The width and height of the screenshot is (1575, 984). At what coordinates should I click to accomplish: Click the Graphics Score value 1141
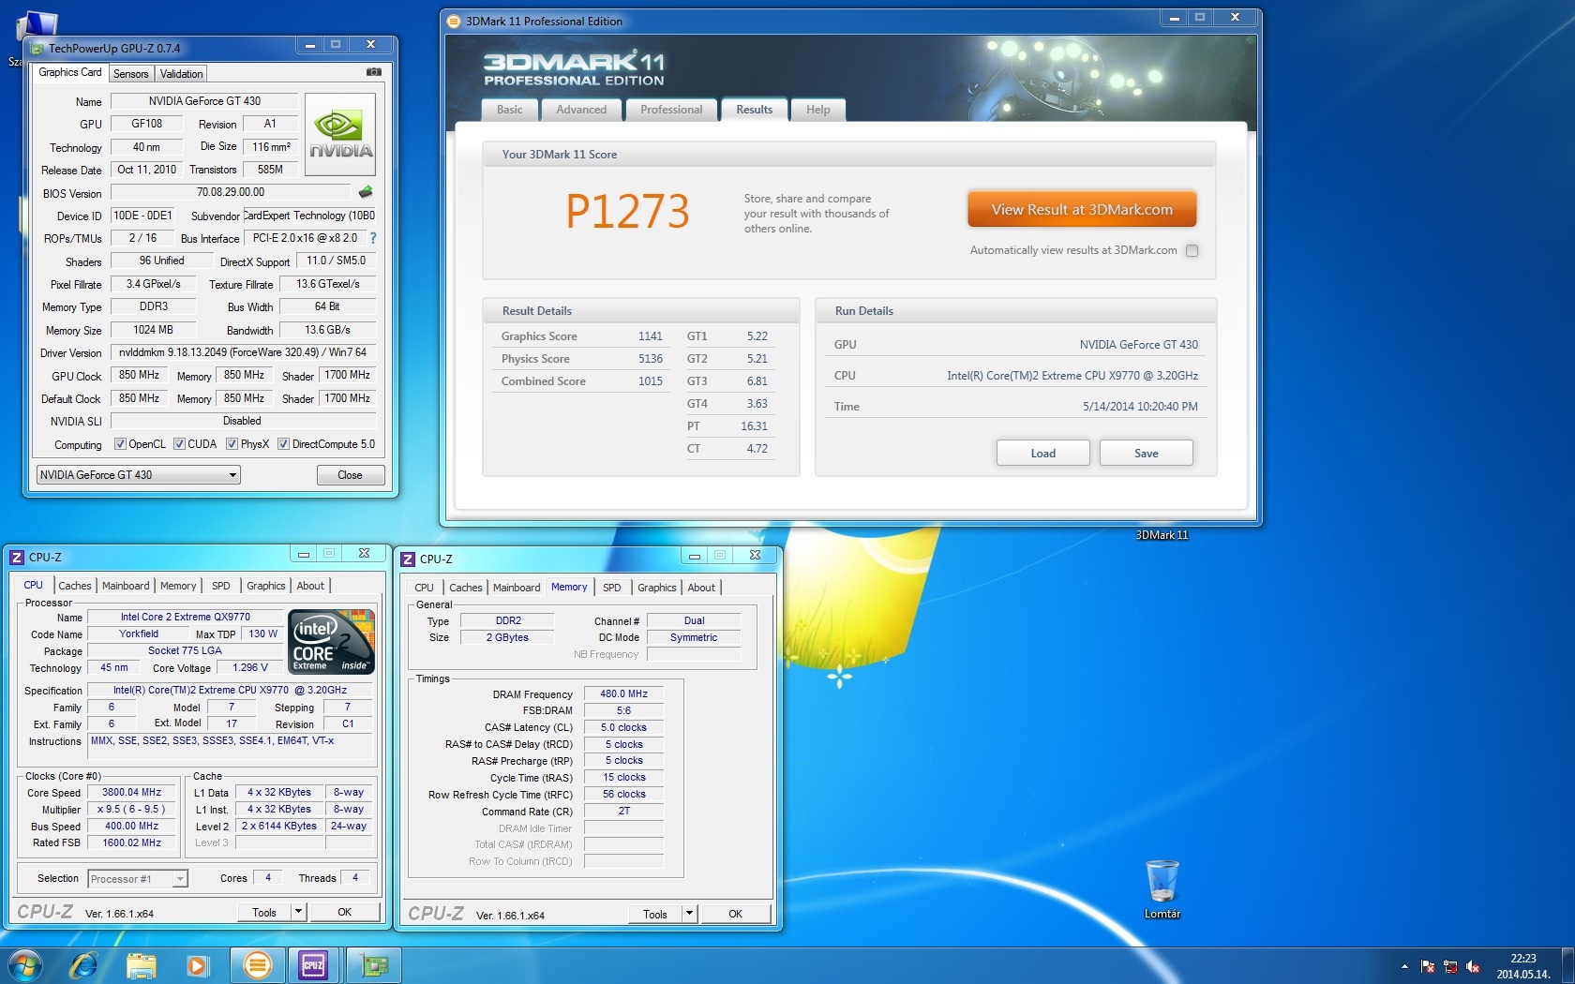(x=651, y=336)
